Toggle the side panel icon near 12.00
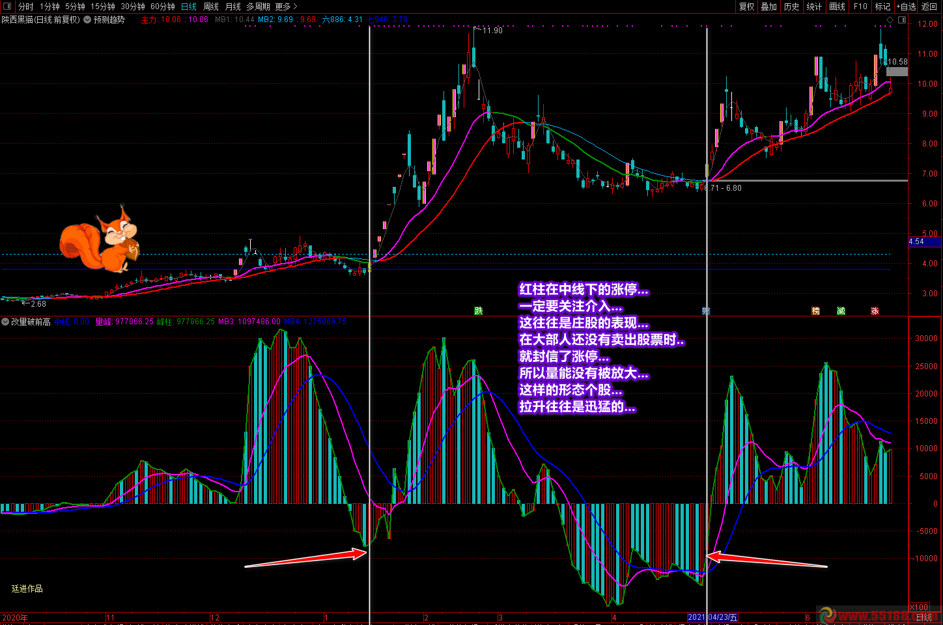 click(902, 20)
